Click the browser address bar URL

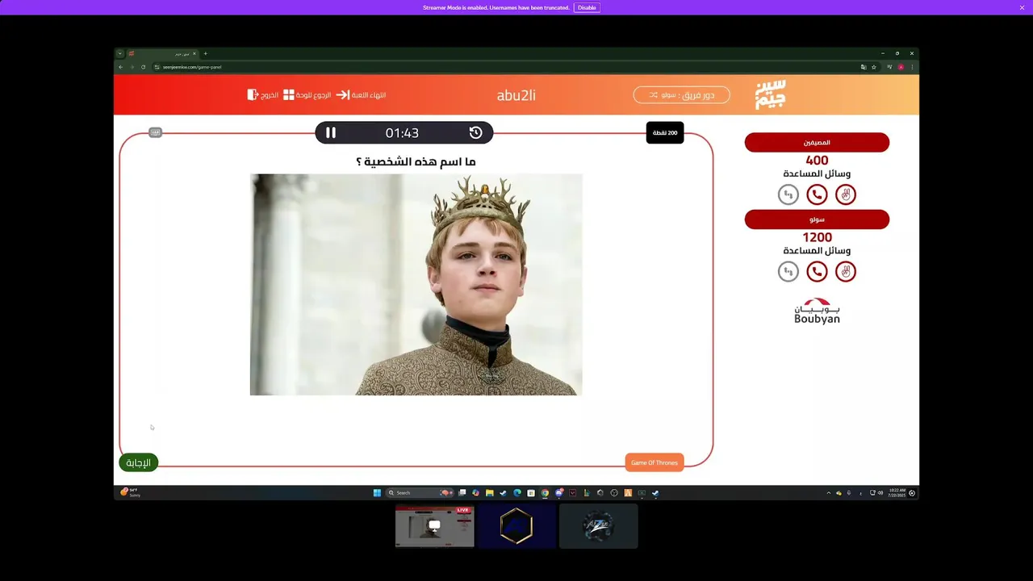[192, 67]
